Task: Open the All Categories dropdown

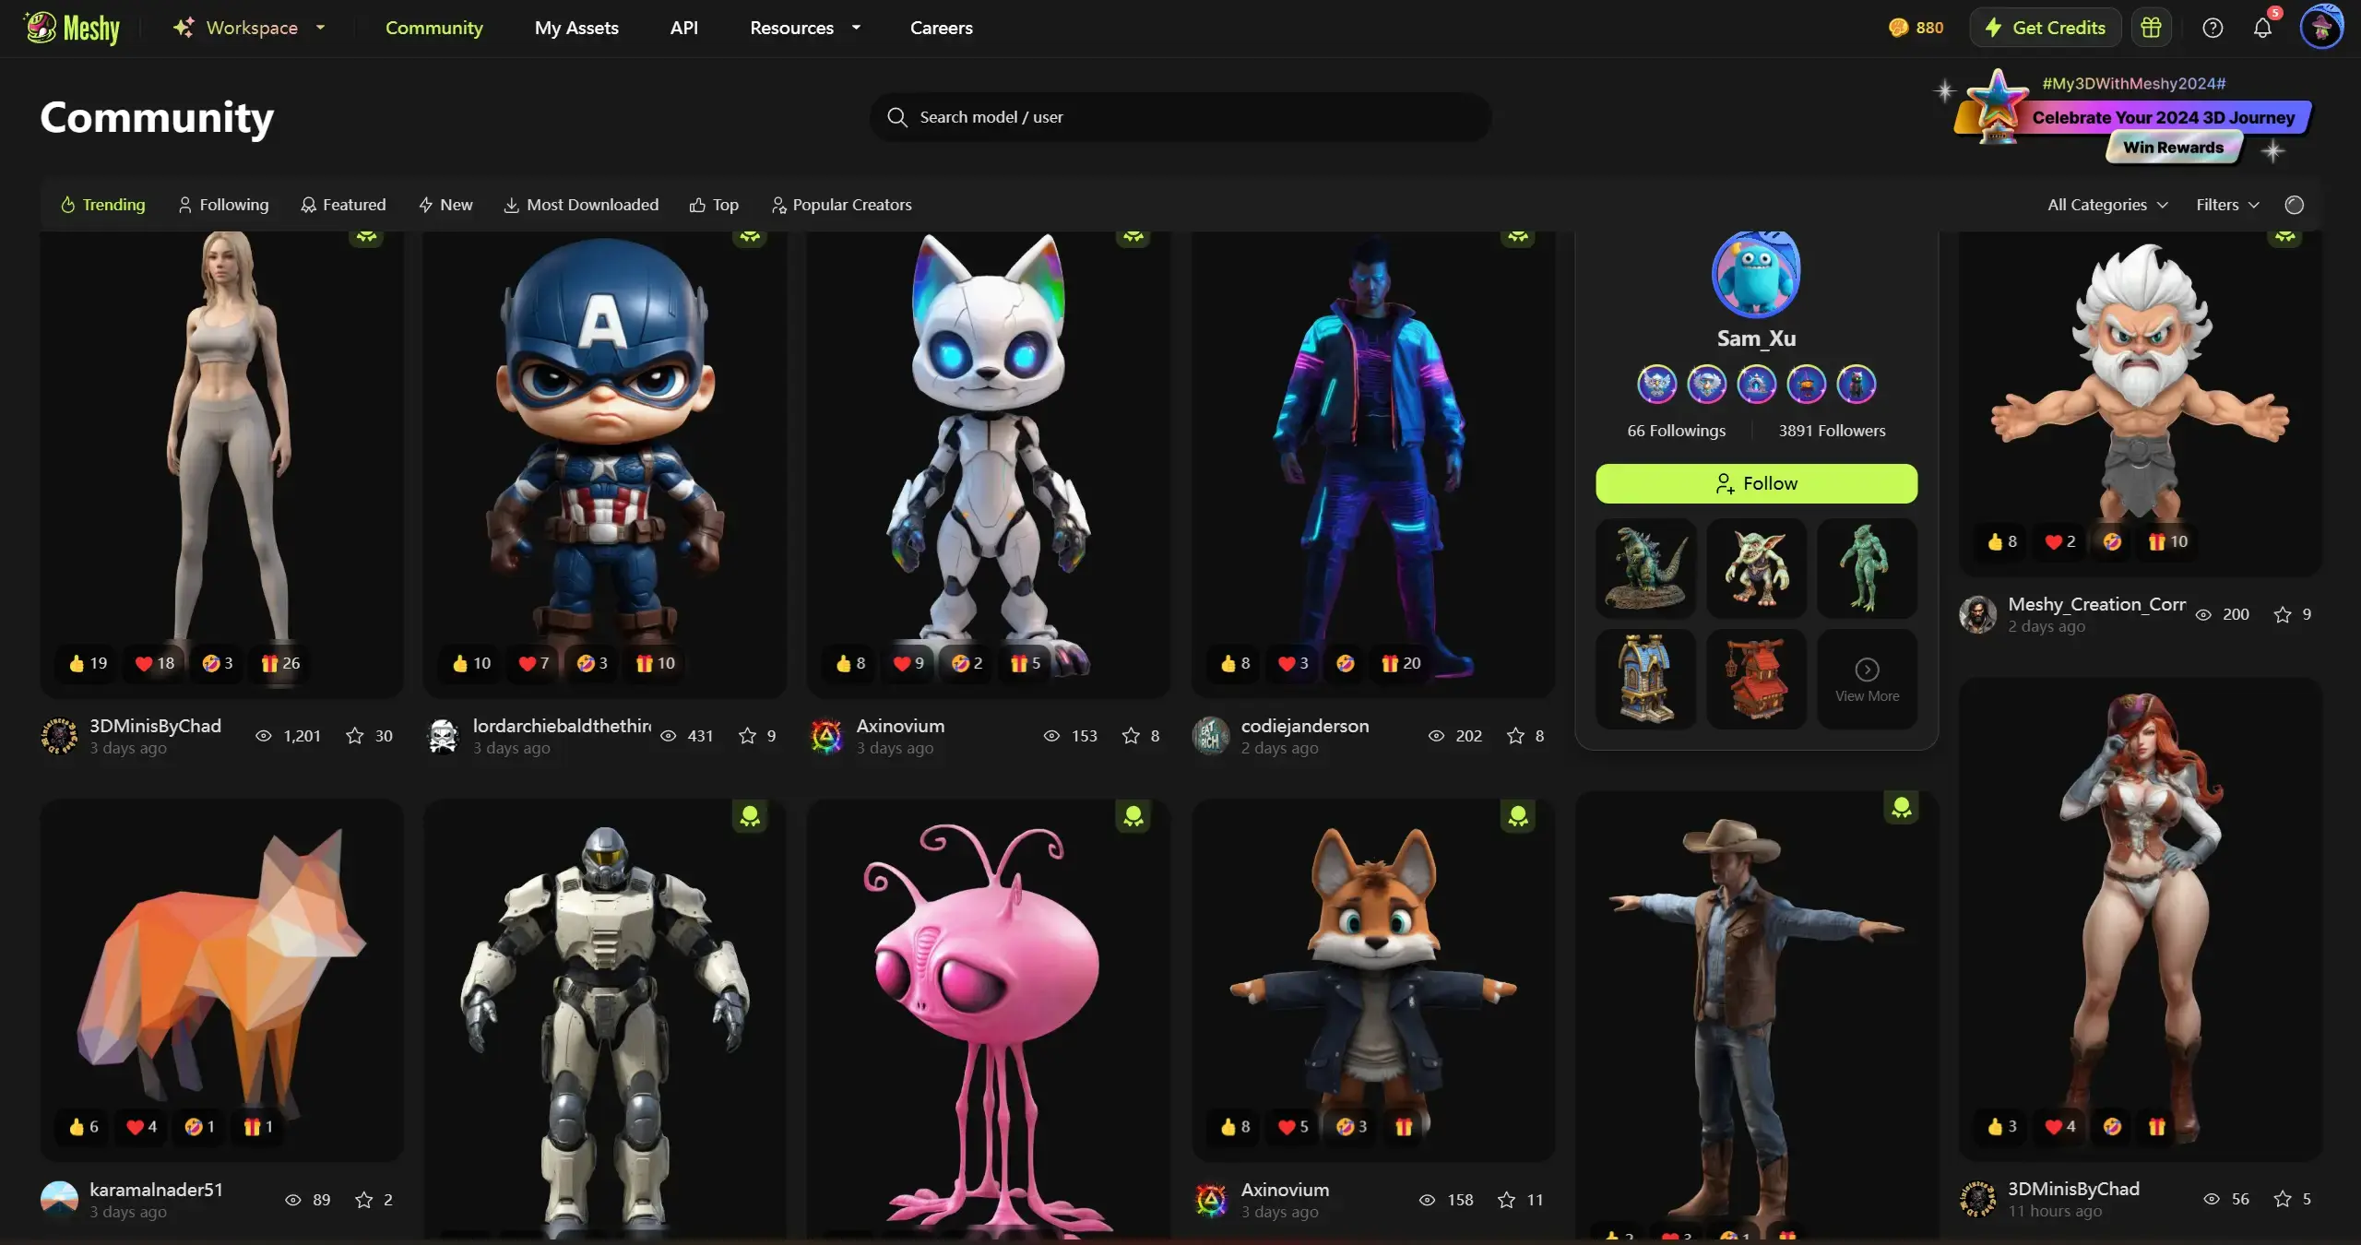Action: coord(2107,205)
